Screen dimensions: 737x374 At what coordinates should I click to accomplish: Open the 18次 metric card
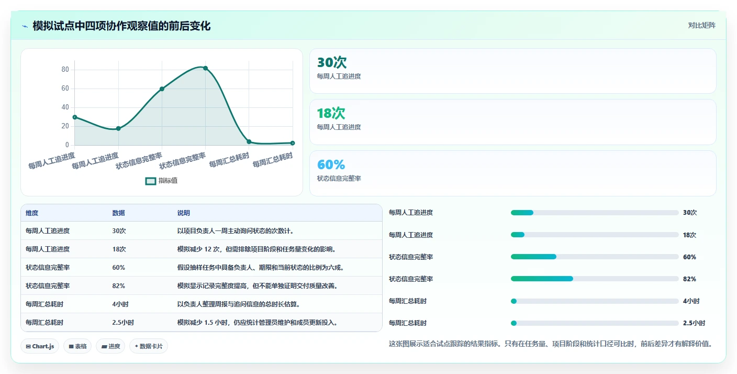coord(512,122)
